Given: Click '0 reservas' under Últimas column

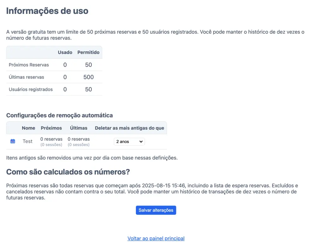Looking at the screenshot, I should 79,139.
